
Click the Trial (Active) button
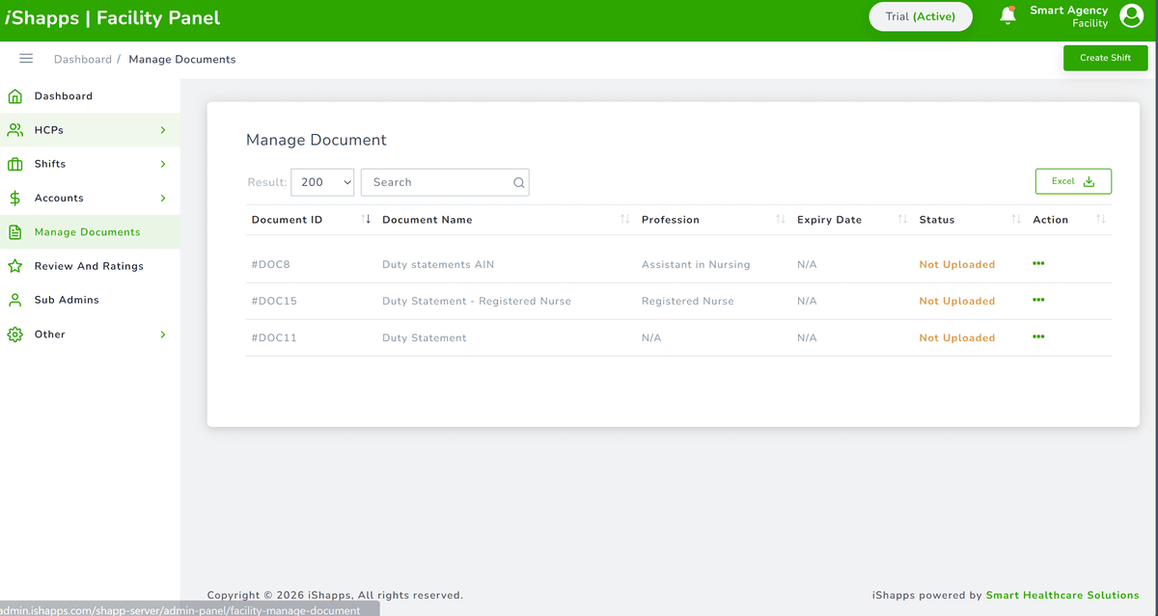pos(921,16)
